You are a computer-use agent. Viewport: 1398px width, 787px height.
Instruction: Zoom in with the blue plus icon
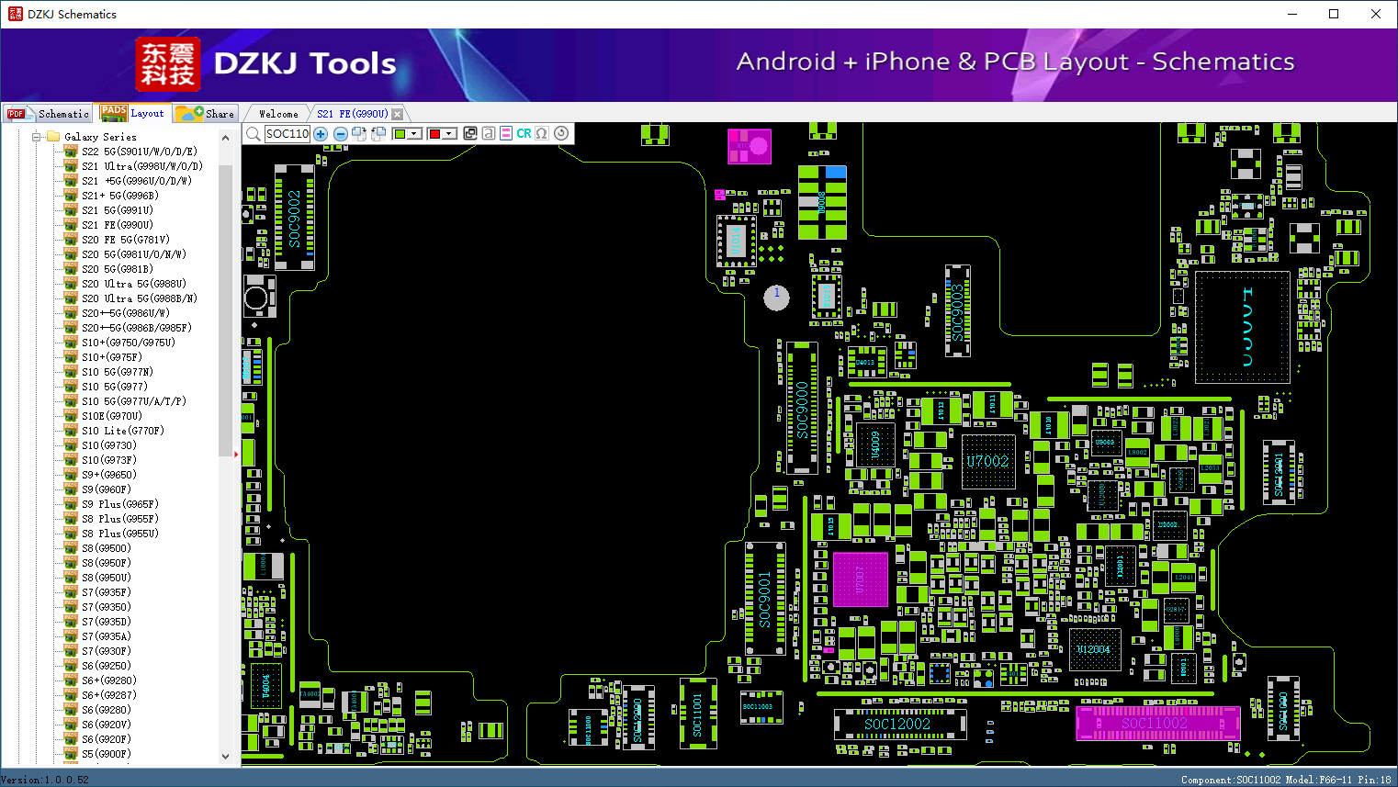click(321, 134)
